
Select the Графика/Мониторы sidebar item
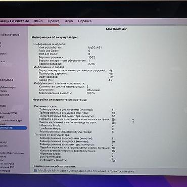[x=8, y=87]
